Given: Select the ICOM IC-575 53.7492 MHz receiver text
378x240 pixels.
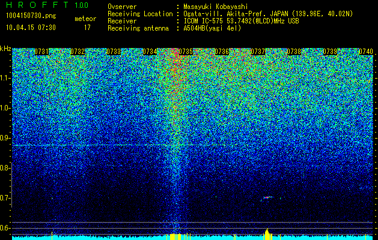Looking at the screenshot, I should pyautogui.click(x=241, y=21).
